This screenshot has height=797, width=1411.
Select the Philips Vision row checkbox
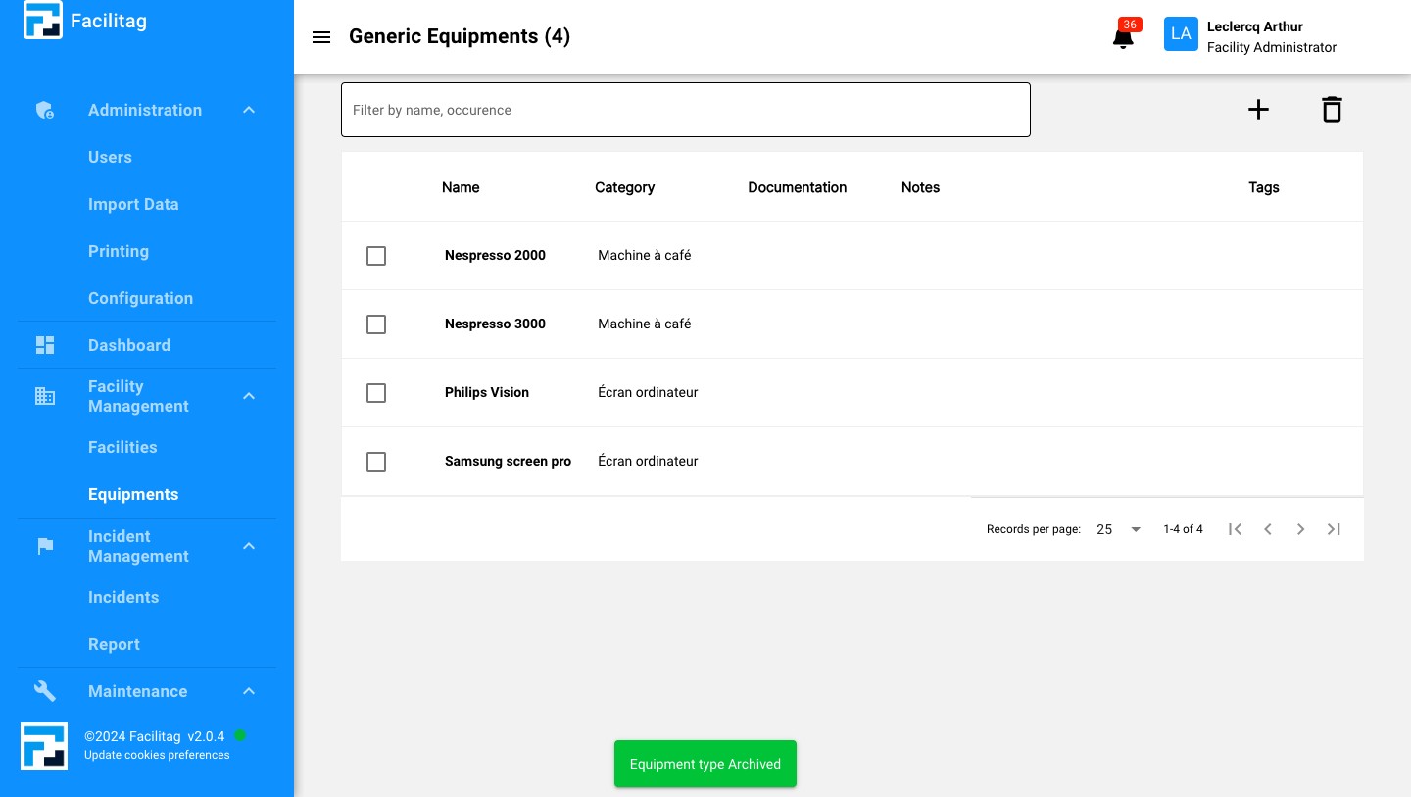click(x=376, y=393)
